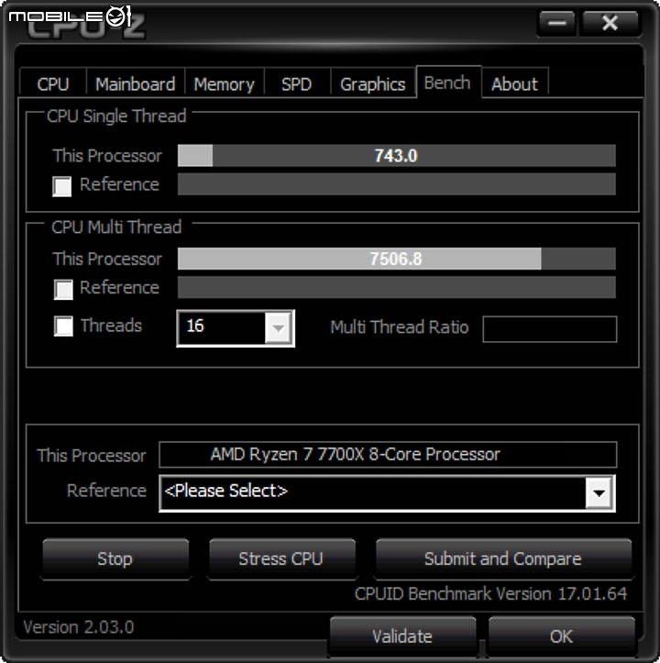
Task: Open the About tab
Action: click(x=514, y=83)
